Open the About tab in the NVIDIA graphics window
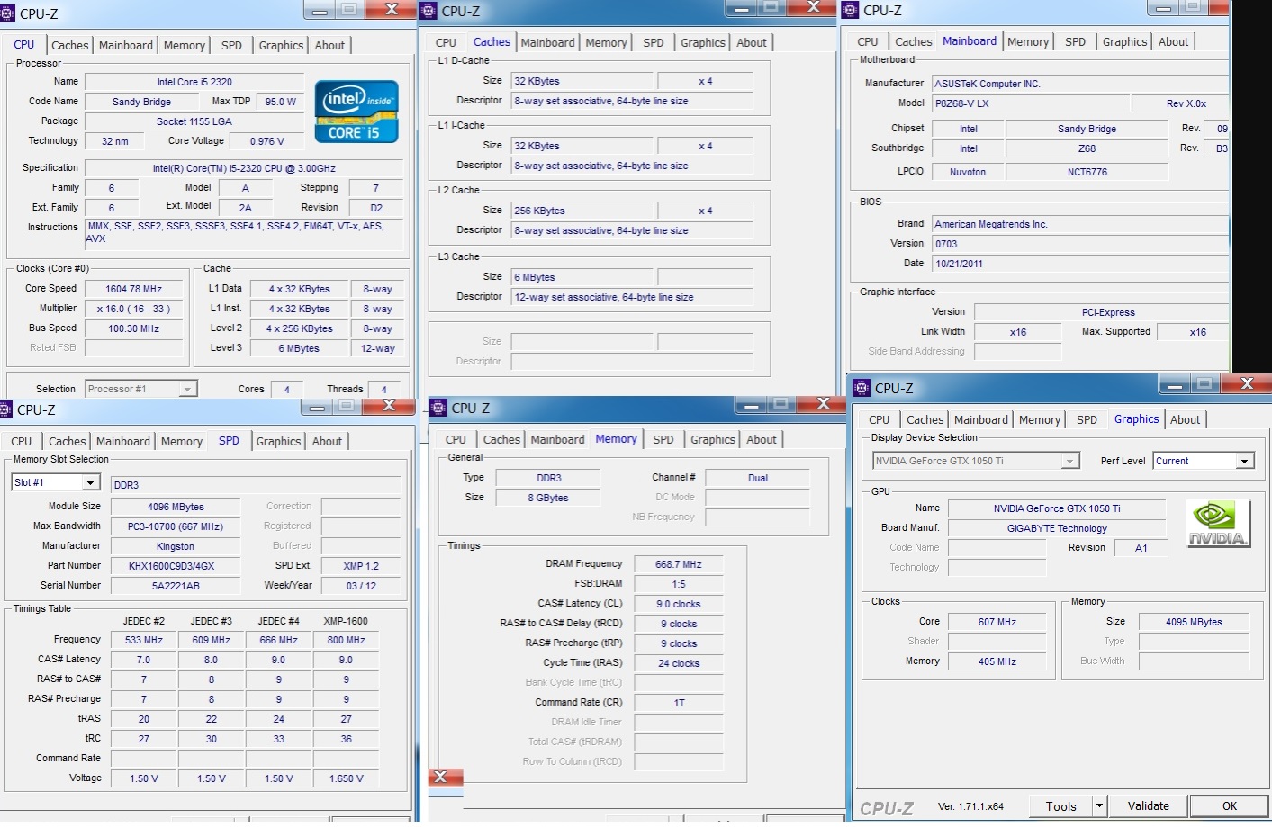This screenshot has height=827, width=1272. (1185, 420)
